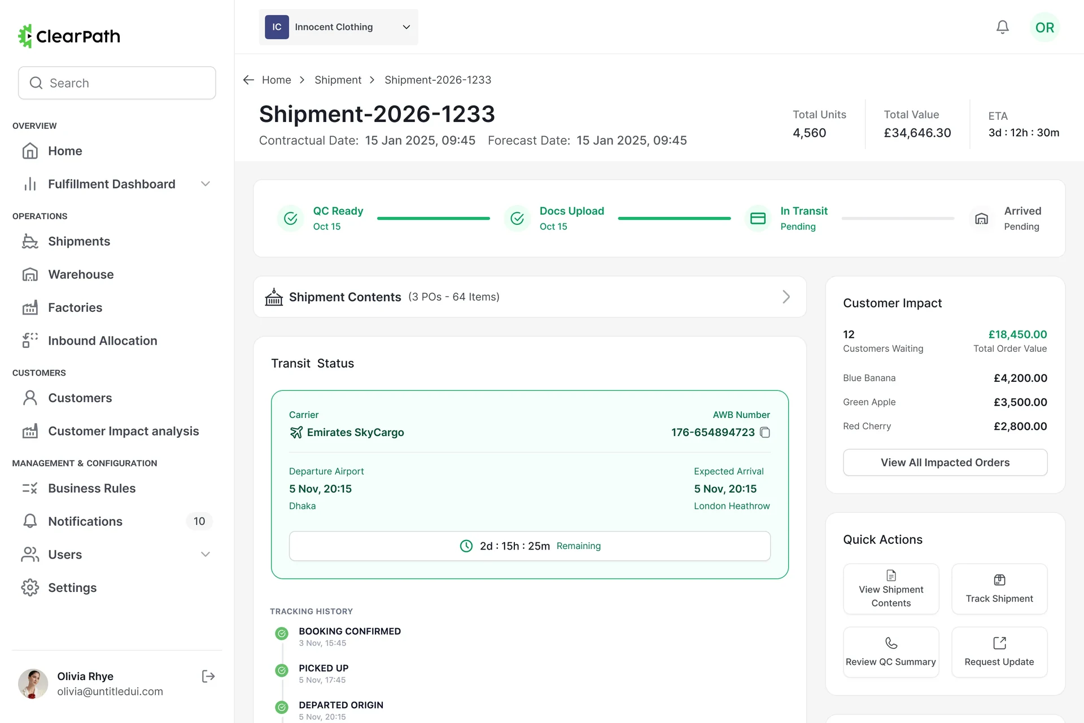This screenshot has height=723, width=1084.
Task: Open Settings in the sidebar
Action: point(116,587)
